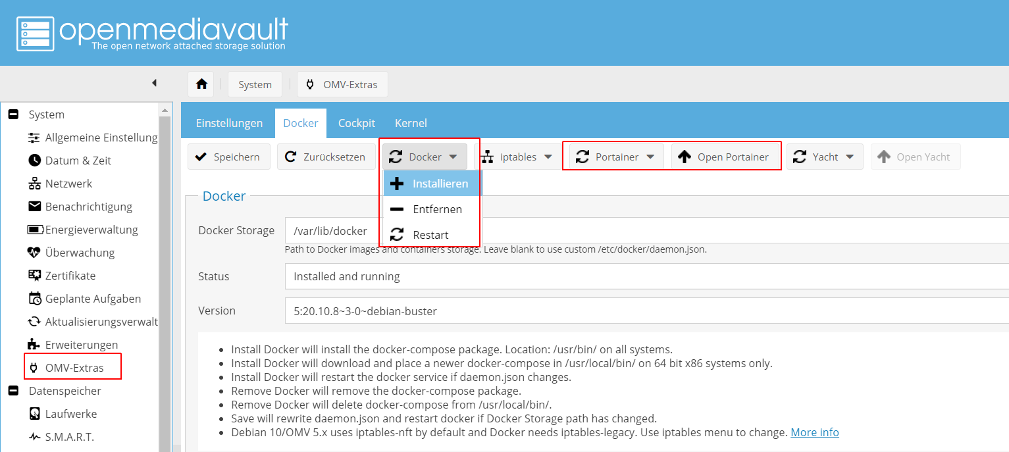Viewport: 1009px width, 452px height.
Task: Expand the Yacht dropdown button
Action: (825, 157)
